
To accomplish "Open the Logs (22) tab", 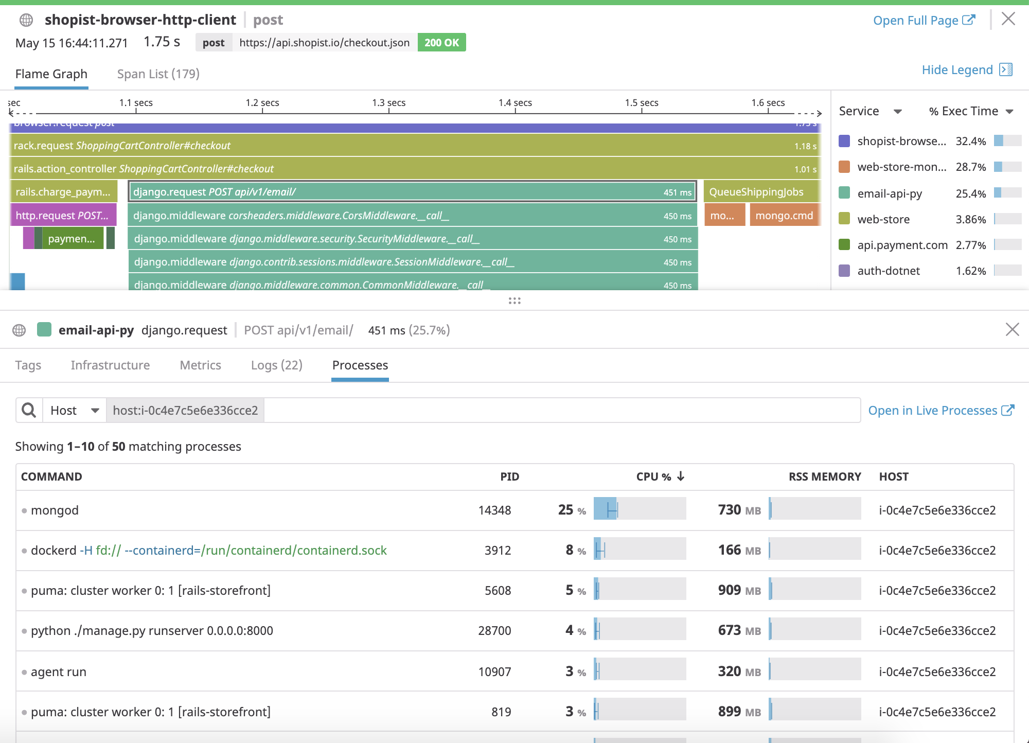I will (276, 365).
